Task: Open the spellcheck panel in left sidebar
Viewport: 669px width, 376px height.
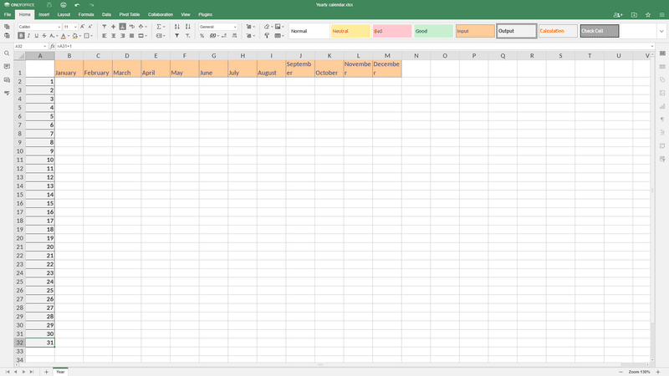Action: pyautogui.click(x=7, y=93)
